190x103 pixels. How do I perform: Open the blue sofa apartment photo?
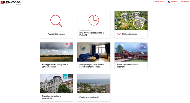point(93,52)
